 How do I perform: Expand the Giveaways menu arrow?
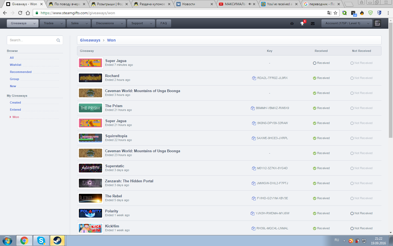pyautogui.click(x=34, y=24)
